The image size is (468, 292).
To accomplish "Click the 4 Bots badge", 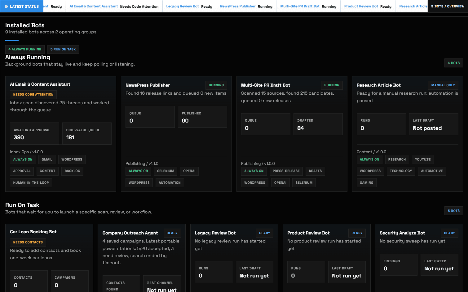I will 453,63.
